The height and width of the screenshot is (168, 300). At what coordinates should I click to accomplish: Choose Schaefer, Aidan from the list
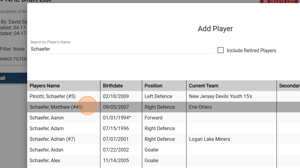[x=46, y=150]
